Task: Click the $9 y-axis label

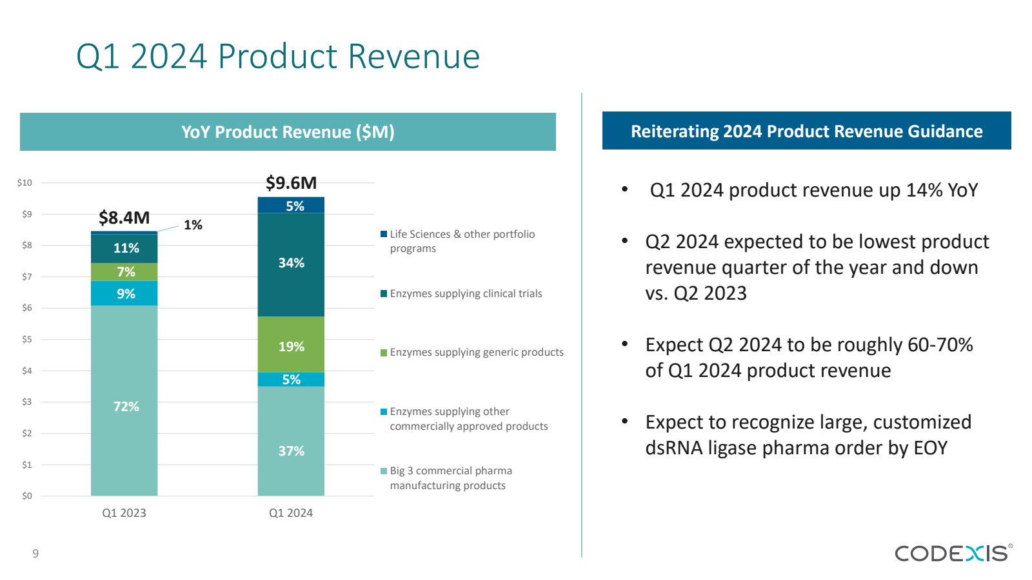Action: [x=27, y=214]
